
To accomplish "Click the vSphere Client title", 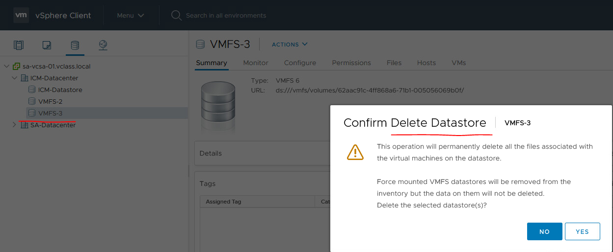I will coord(63,15).
